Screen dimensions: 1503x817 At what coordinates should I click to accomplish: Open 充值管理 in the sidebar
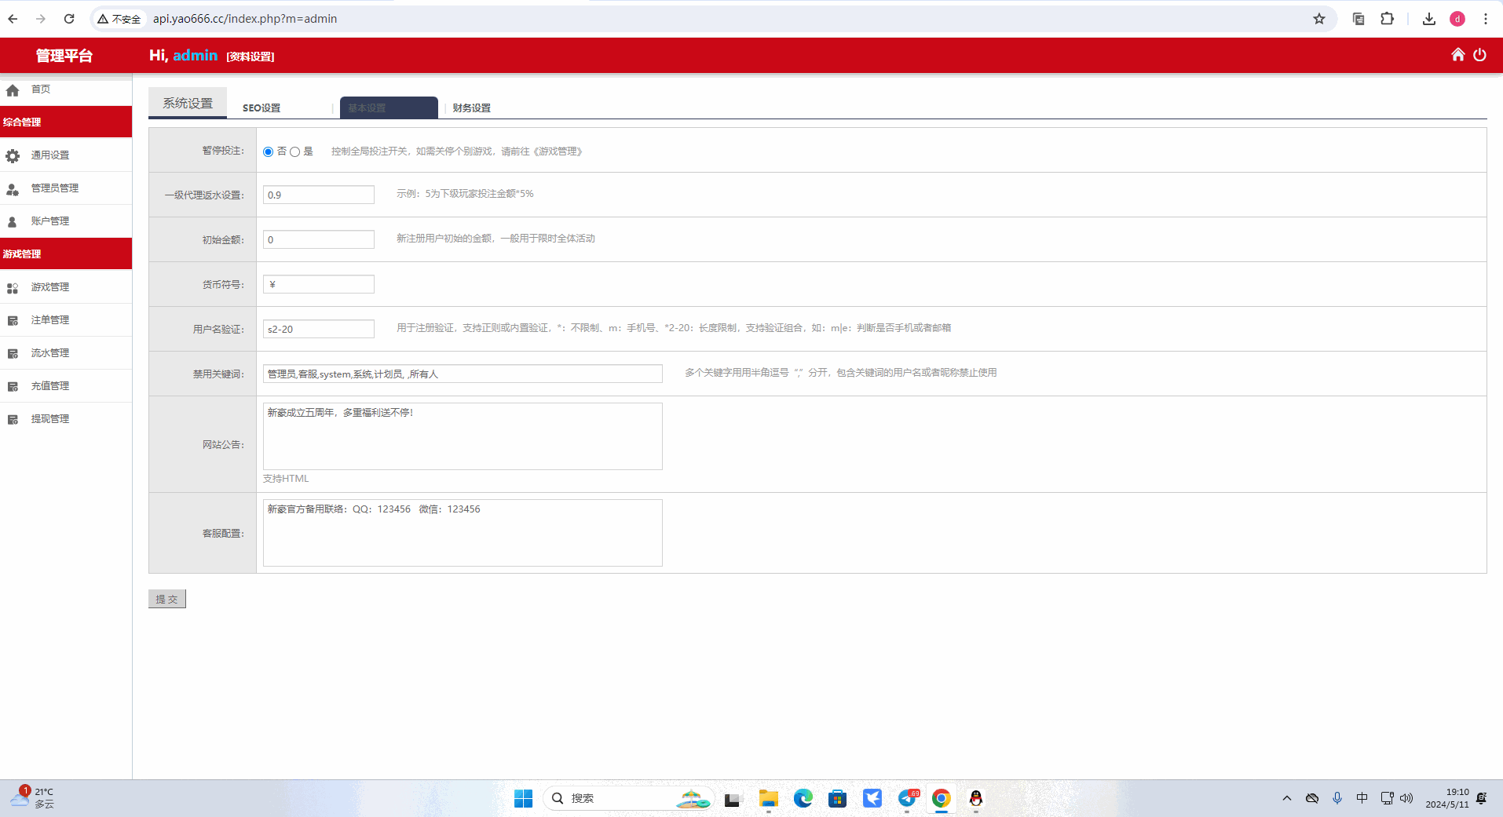point(49,386)
